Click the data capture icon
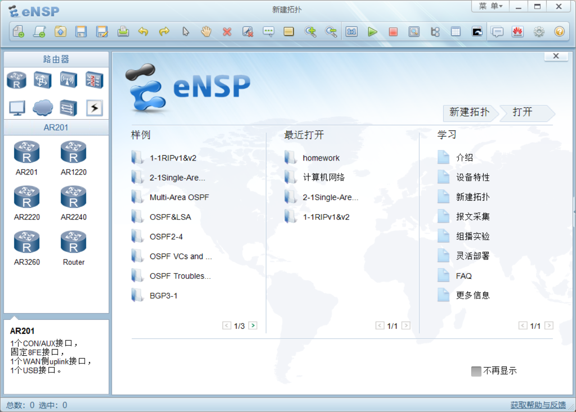Screen dimensions: 576x412 (414, 31)
